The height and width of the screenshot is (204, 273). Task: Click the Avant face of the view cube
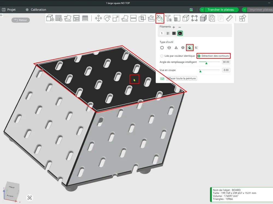point(10,196)
